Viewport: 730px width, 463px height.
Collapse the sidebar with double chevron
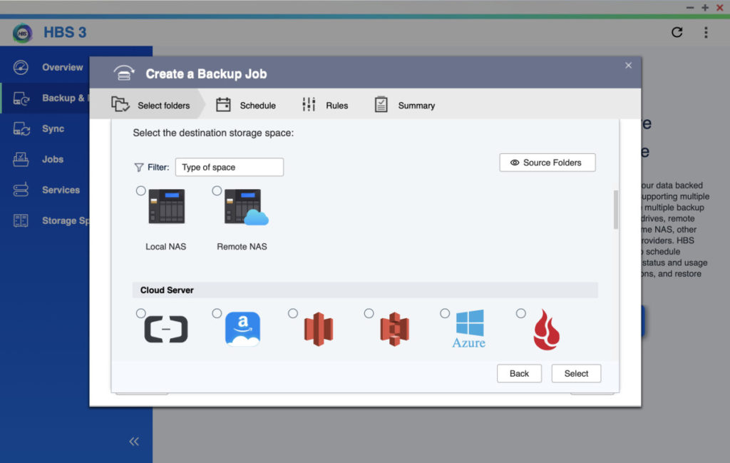pos(134,441)
